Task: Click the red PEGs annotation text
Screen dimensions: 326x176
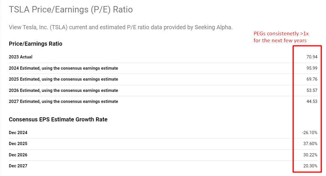Action: pos(281,37)
